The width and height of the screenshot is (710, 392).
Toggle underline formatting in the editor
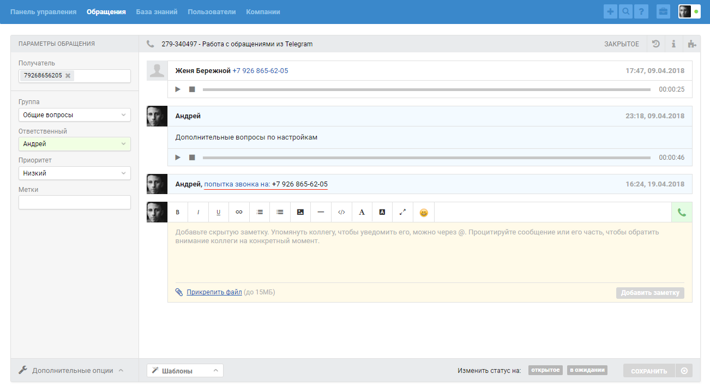[x=218, y=212]
